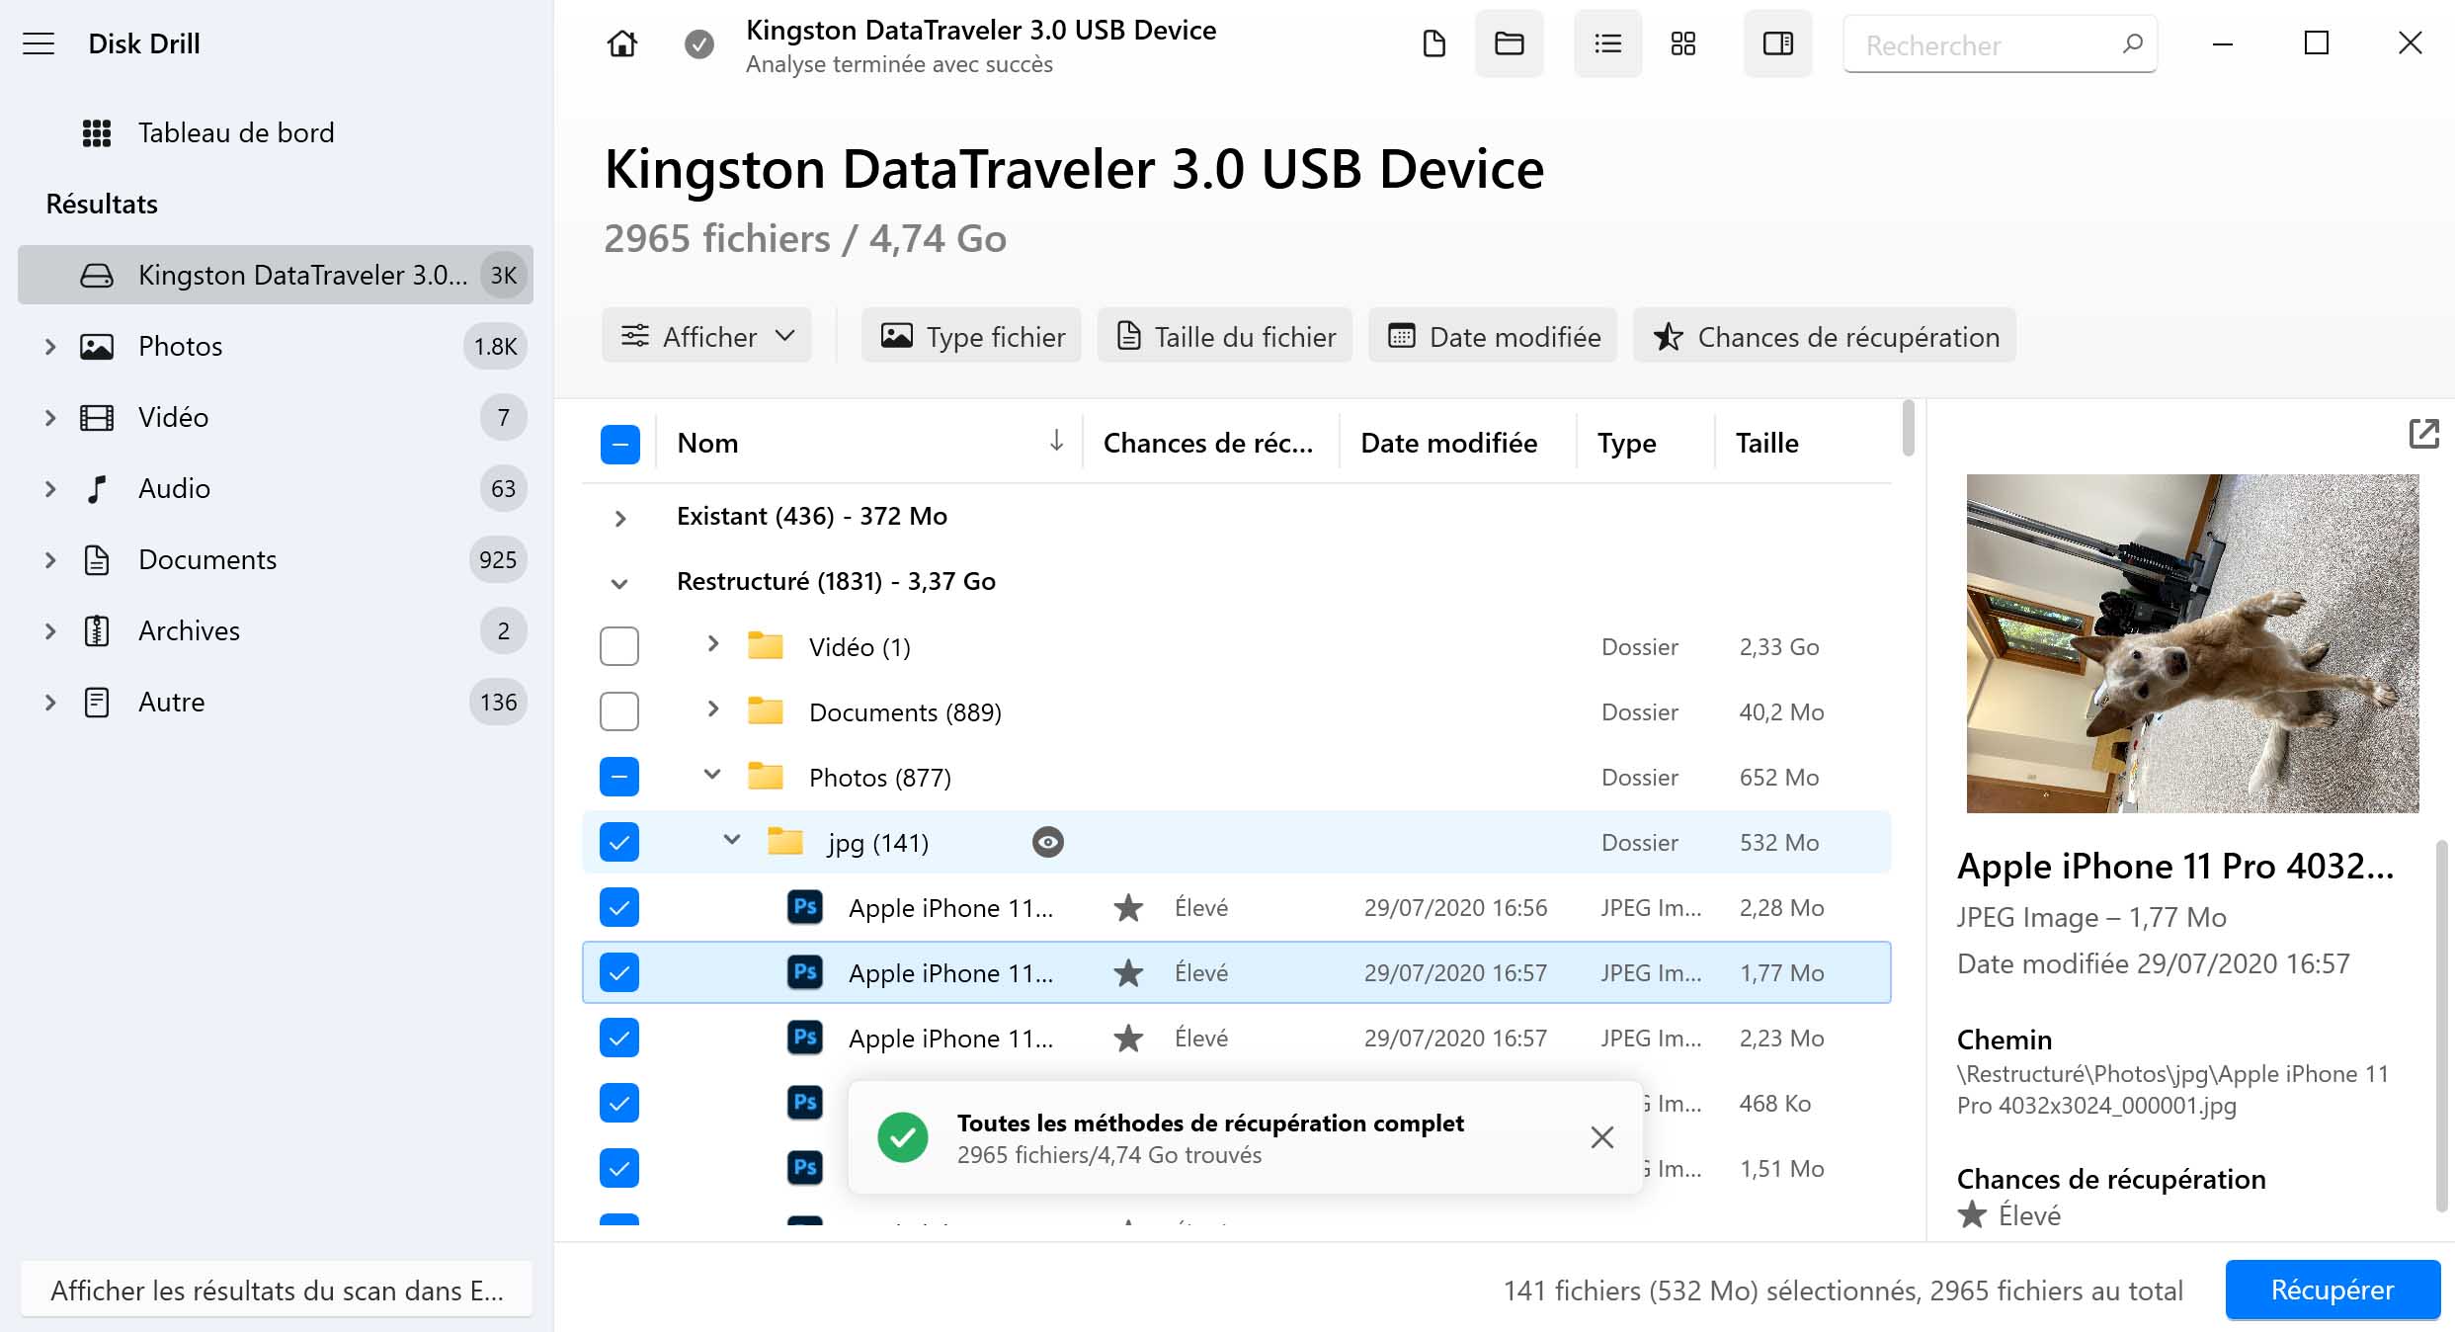Expand Photos category in sidebar
This screenshot has height=1332, width=2455.
coord(50,347)
